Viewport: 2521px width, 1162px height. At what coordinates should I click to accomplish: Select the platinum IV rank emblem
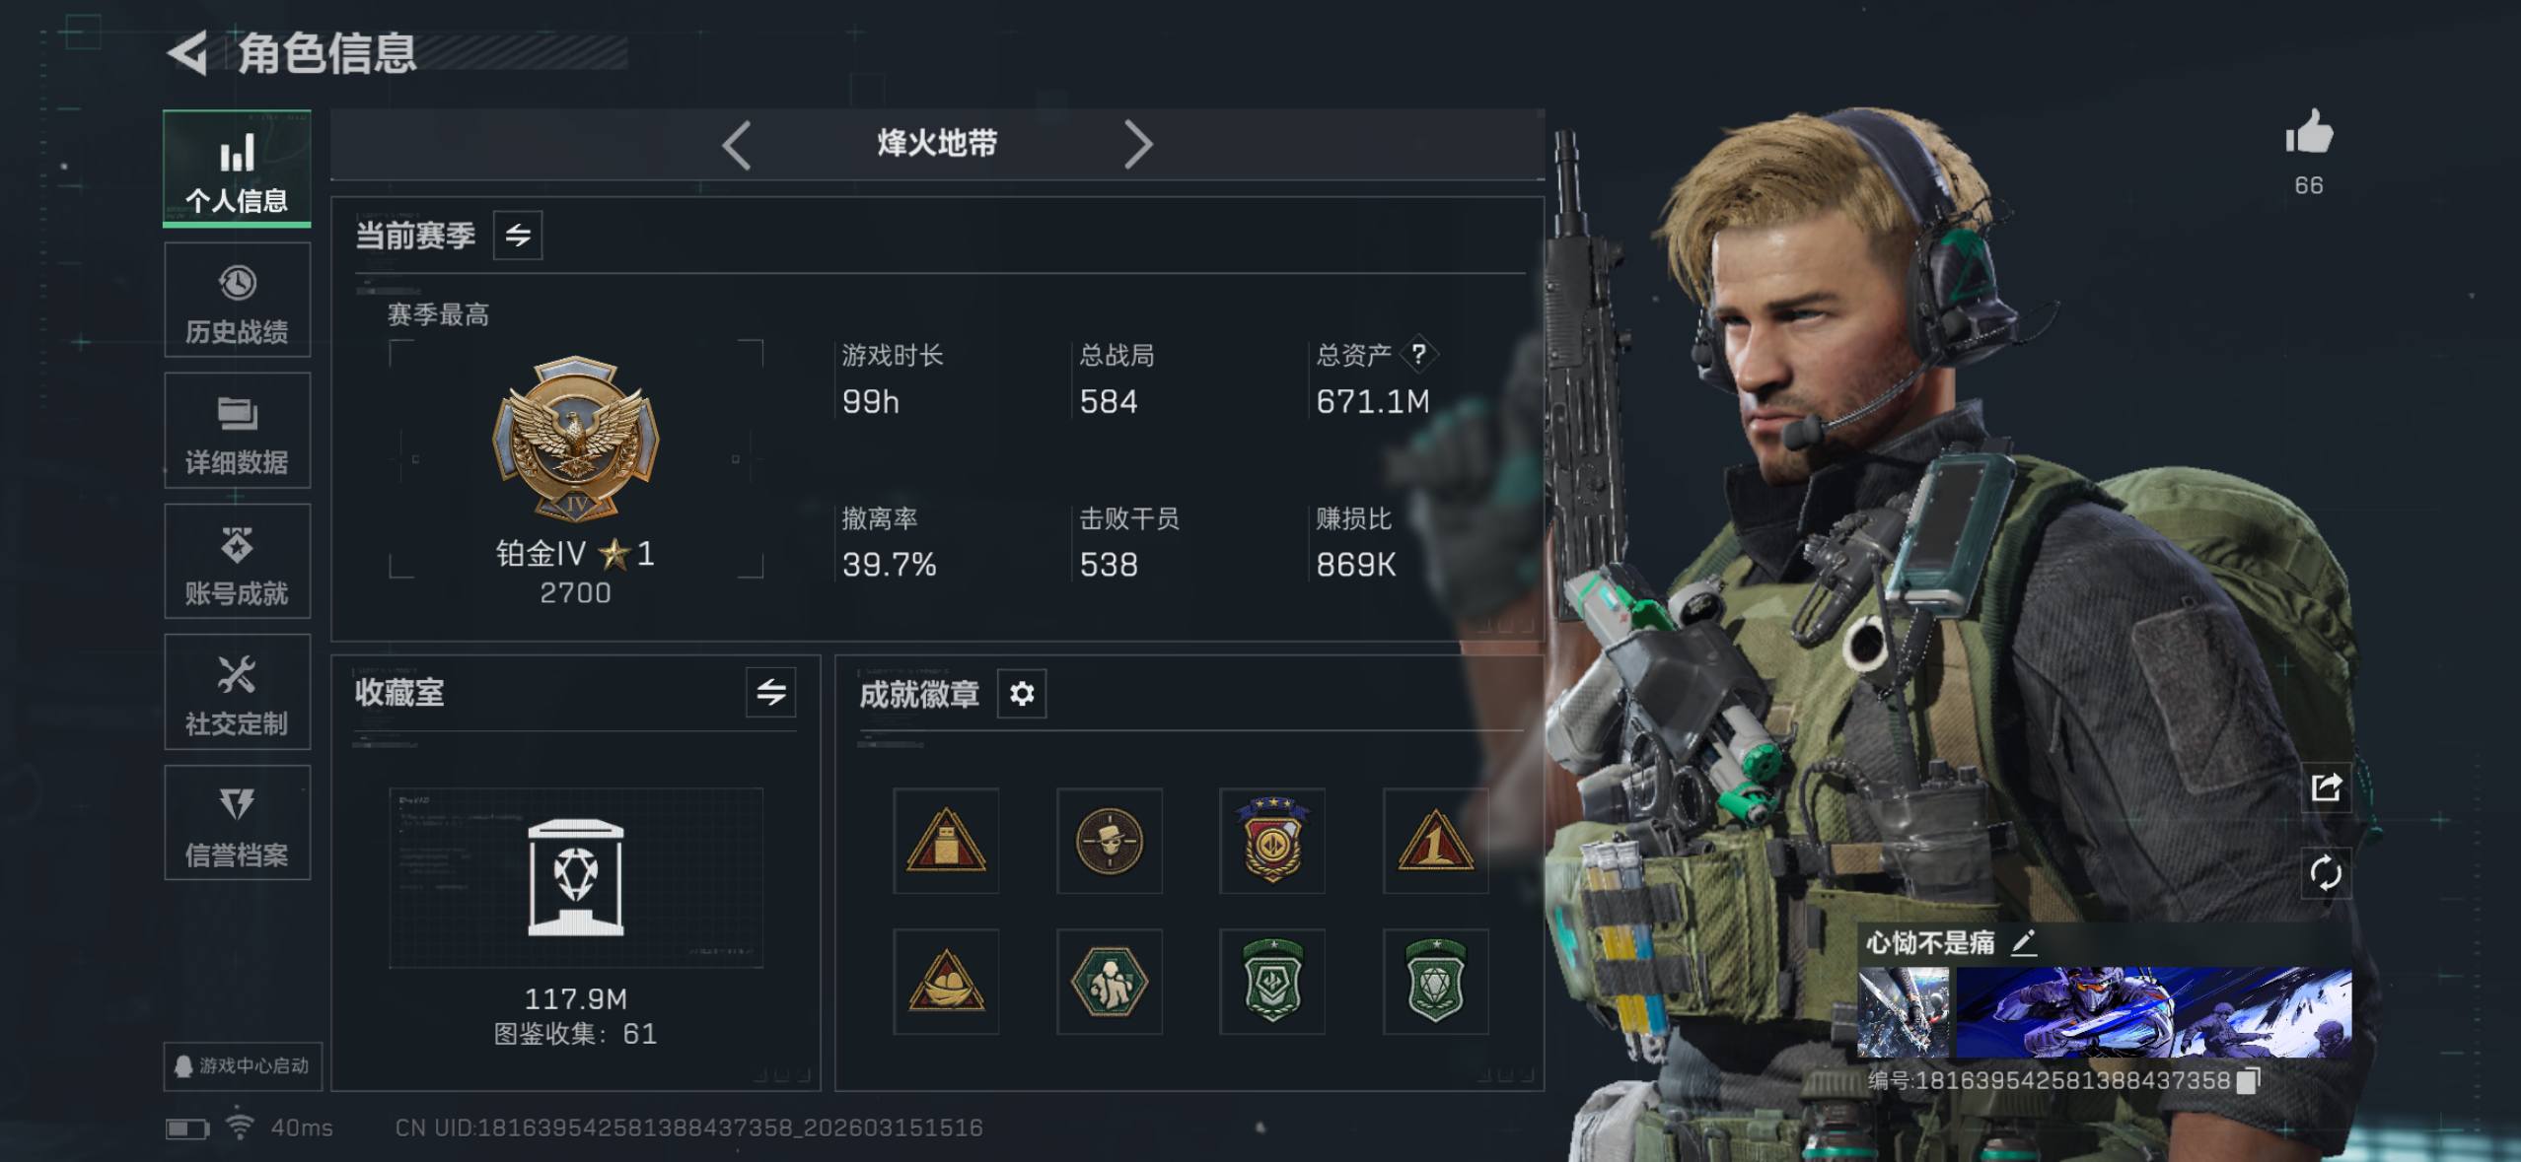tap(576, 440)
